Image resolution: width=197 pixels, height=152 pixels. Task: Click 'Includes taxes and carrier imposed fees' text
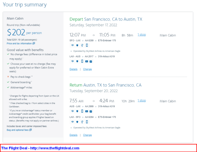click(x=27, y=126)
